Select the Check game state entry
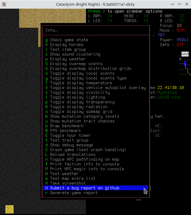This screenshot has width=191, height=215. (95, 40)
